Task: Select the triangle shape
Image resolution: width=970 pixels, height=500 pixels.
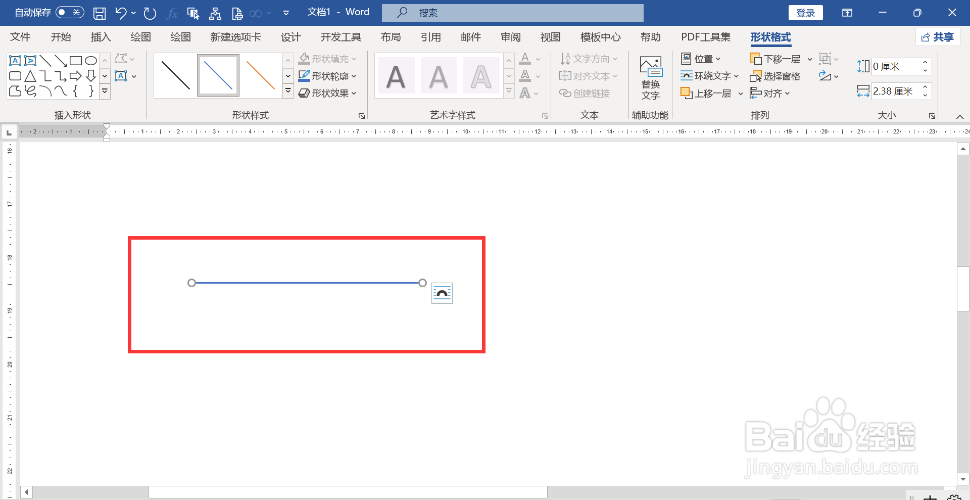Action: click(30, 76)
